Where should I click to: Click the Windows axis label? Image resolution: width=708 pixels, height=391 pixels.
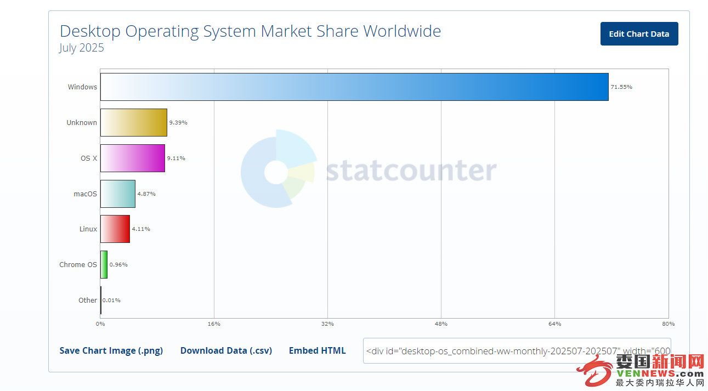82,87
